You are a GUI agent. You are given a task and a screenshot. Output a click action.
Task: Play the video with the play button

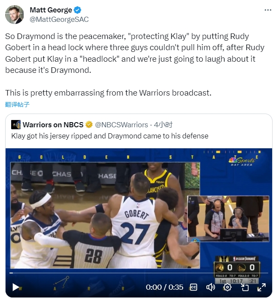[16, 287]
